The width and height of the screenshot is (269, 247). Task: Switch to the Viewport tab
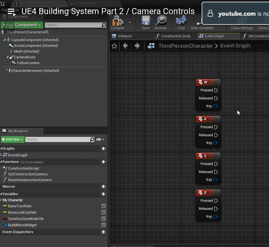125,36
